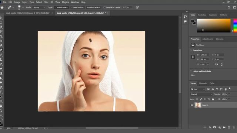Open the Filter menu

tap(46, 2)
